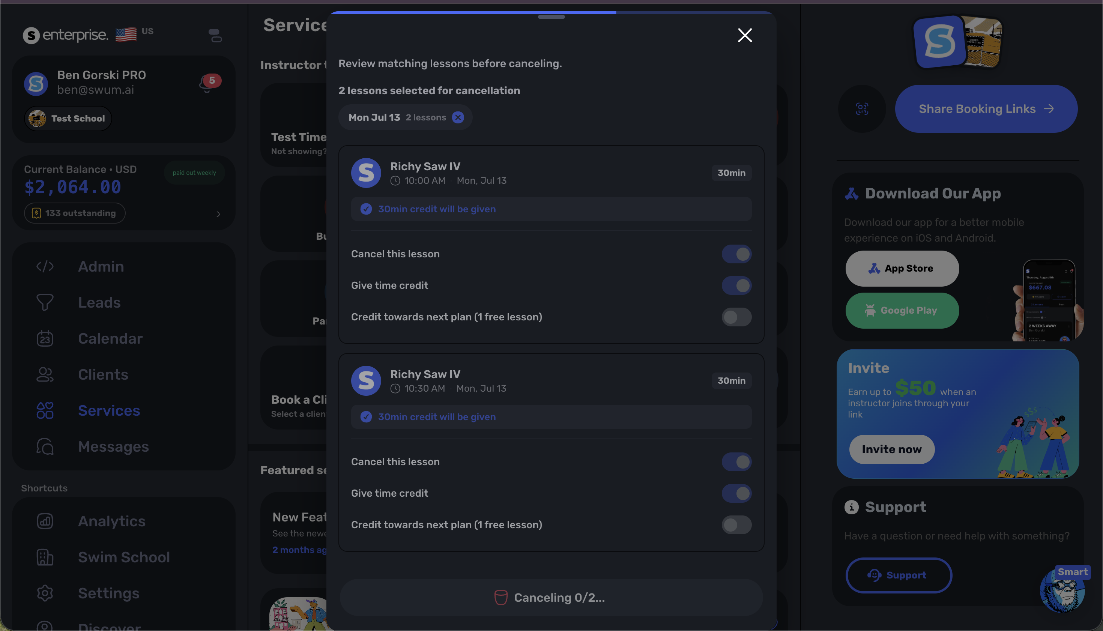Open Messages in the sidebar
The height and width of the screenshot is (631, 1103).
tap(123, 446)
